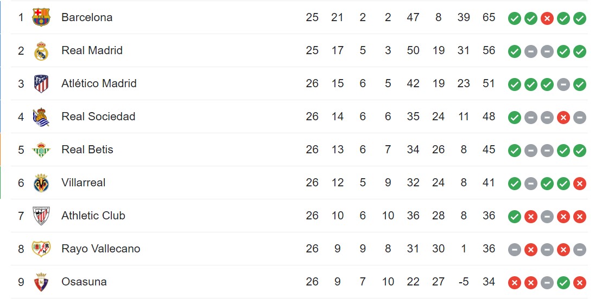Click the Real Betis club crest
This screenshot has width=608, height=299.
(41, 150)
